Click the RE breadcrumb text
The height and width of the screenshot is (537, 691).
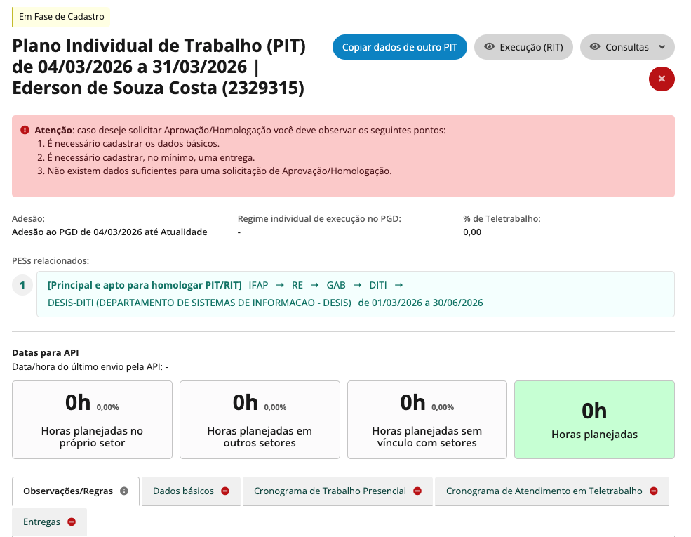(x=297, y=285)
